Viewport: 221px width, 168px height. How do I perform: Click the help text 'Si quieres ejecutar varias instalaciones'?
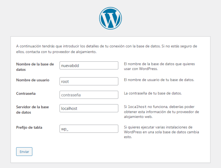(161, 132)
